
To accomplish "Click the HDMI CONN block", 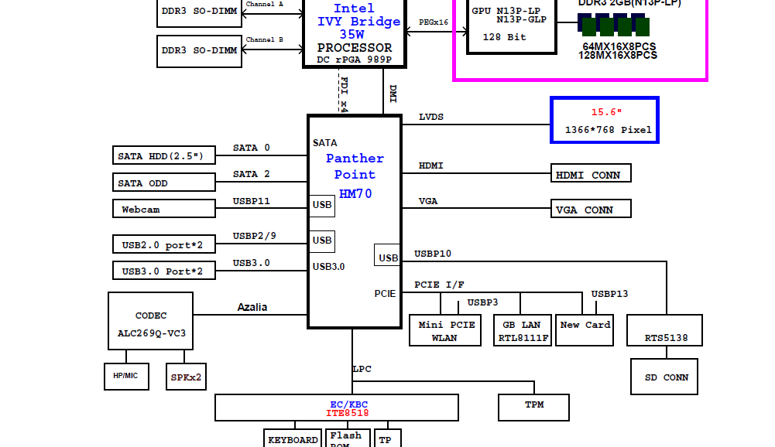I will tap(591, 173).
